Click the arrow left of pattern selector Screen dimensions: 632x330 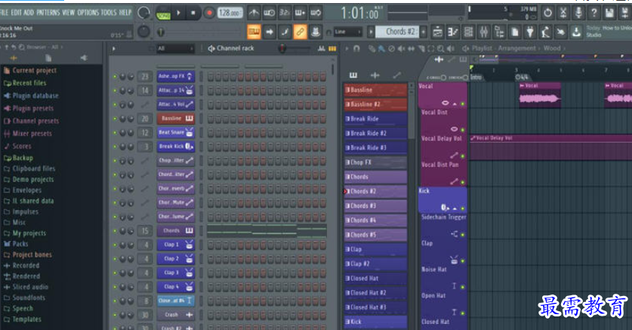click(x=371, y=32)
